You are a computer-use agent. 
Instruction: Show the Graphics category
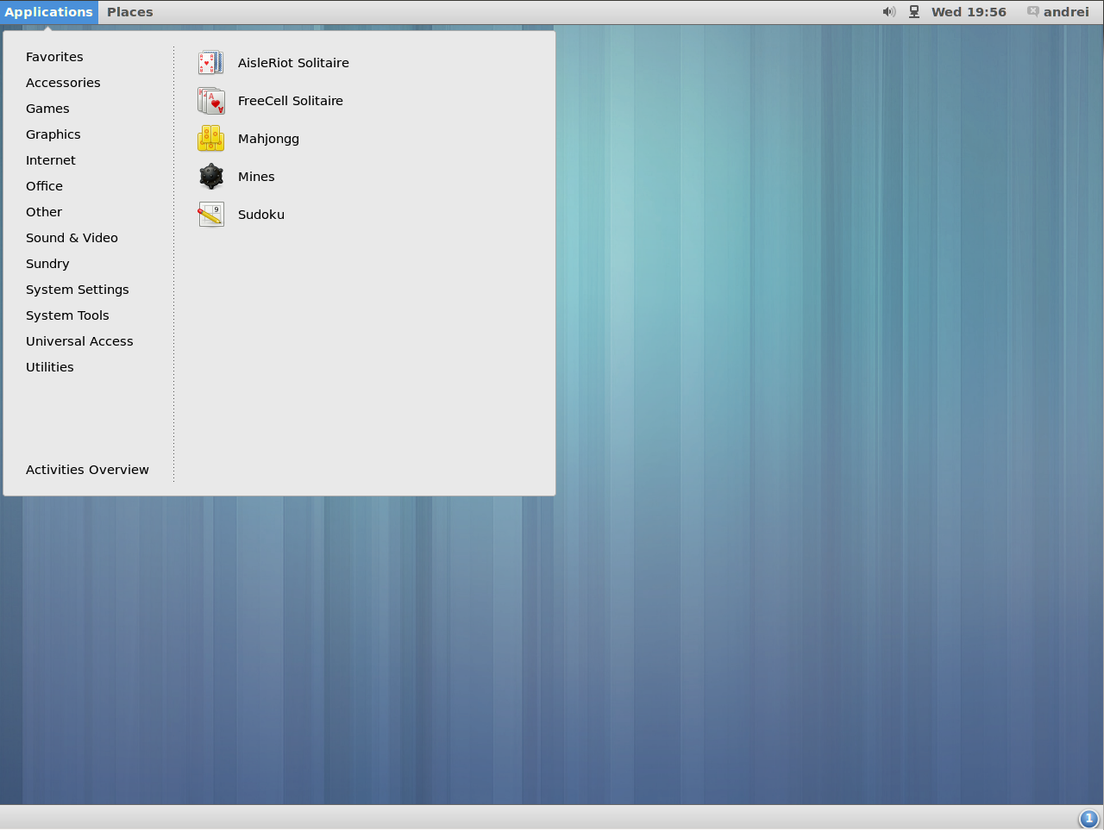[x=53, y=134]
